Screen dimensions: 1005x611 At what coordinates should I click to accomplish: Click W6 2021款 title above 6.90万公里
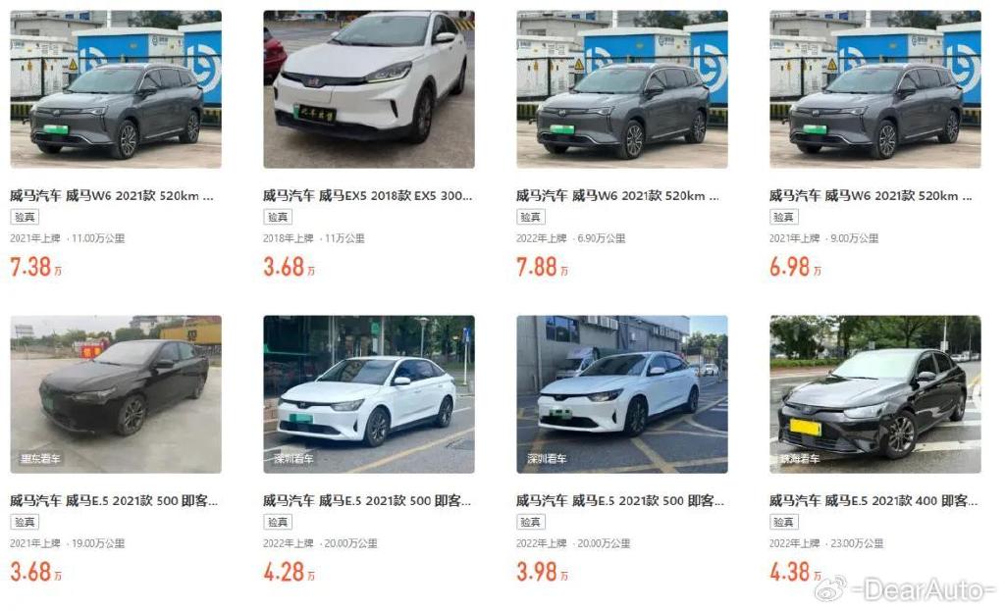tap(618, 195)
